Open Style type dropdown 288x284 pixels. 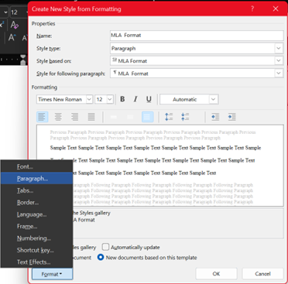[x=279, y=48]
